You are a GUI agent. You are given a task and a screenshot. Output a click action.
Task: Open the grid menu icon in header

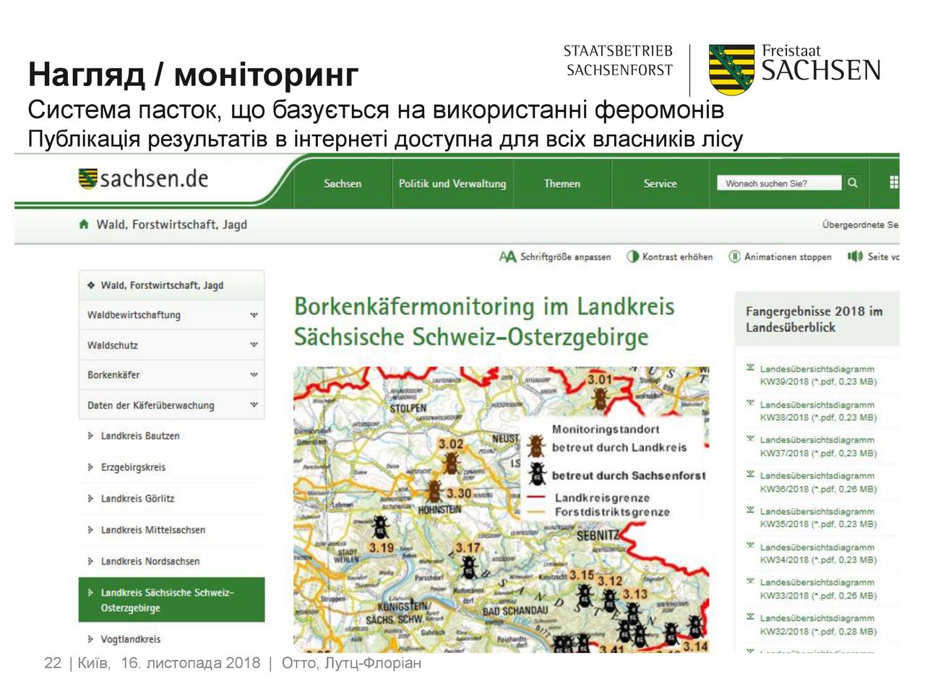coord(894,183)
